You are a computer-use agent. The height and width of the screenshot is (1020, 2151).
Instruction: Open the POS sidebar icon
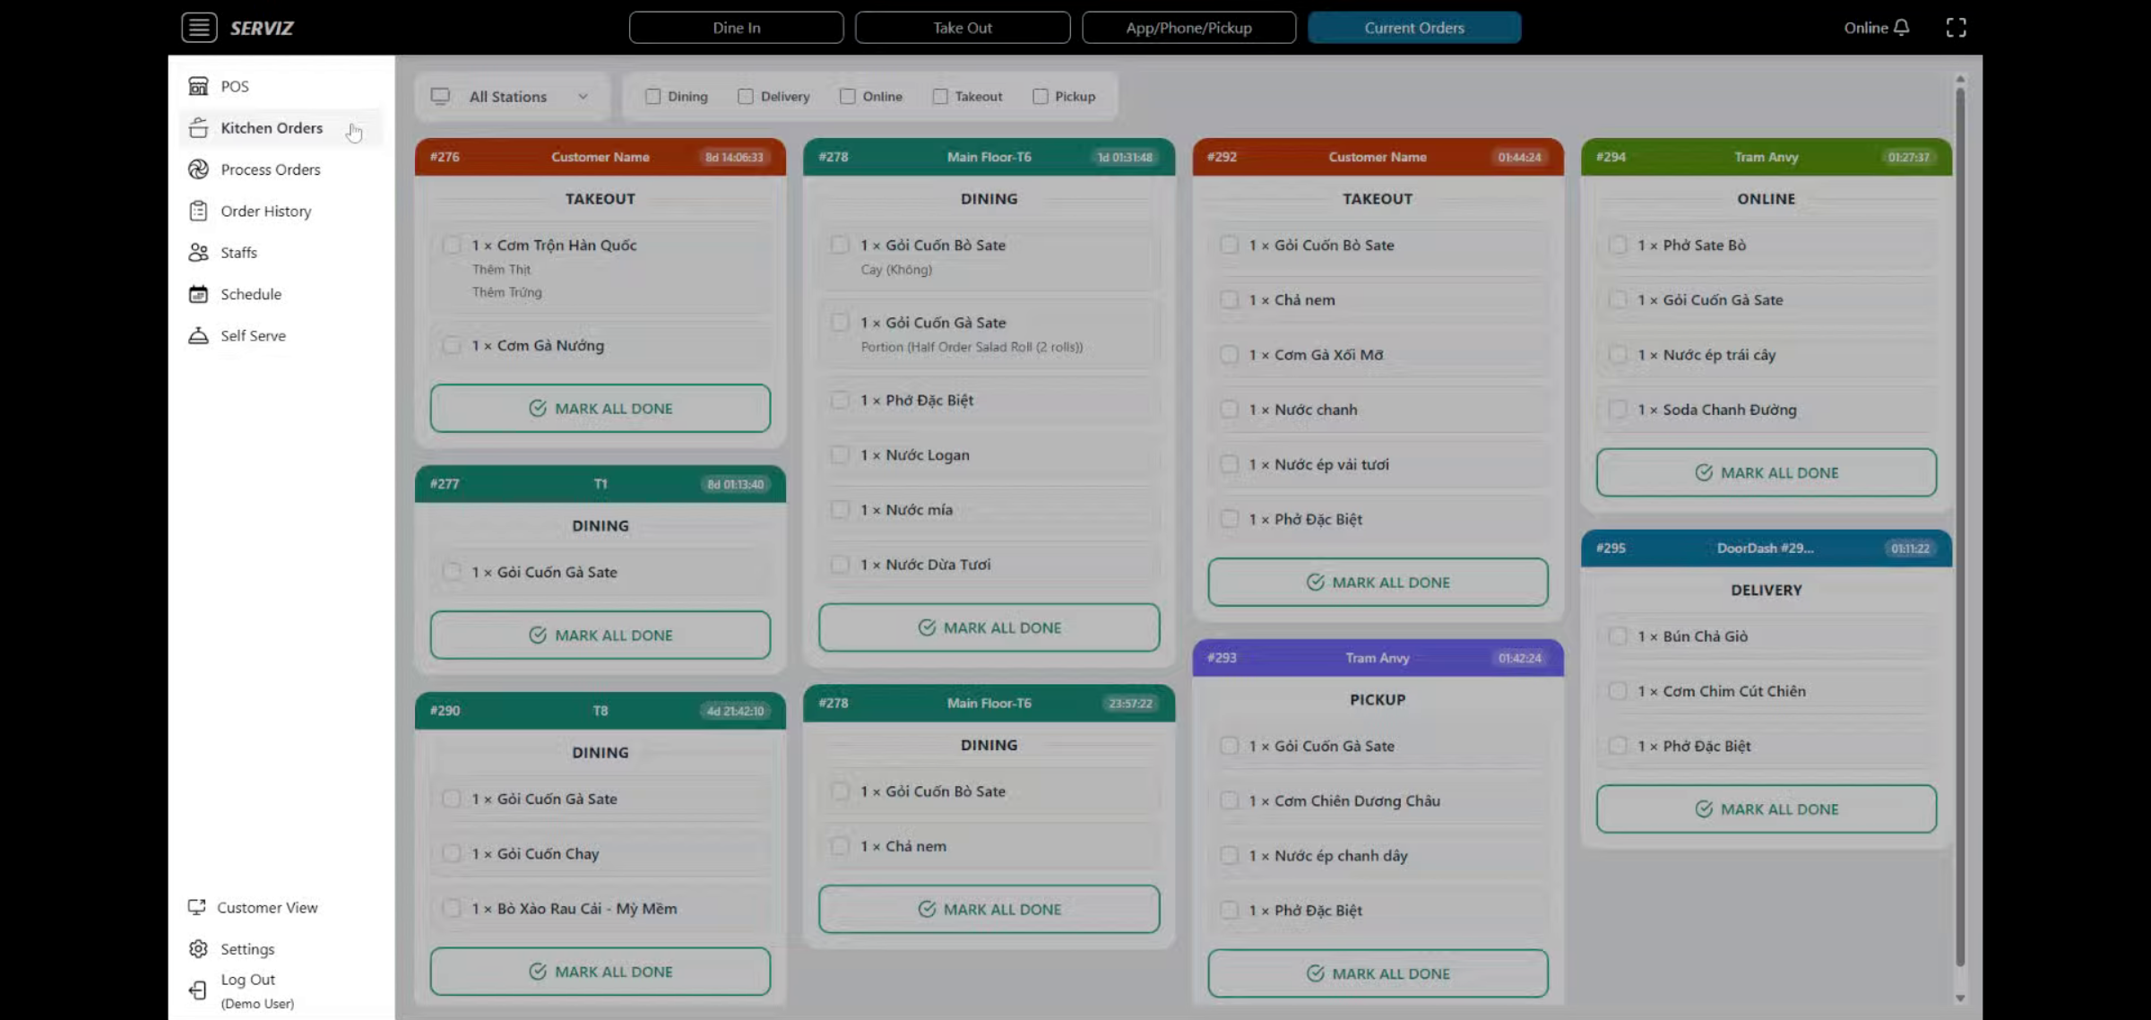198,86
